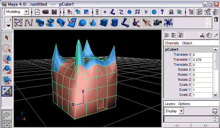Pick the Rotate tool in toolbox

tap(7, 70)
